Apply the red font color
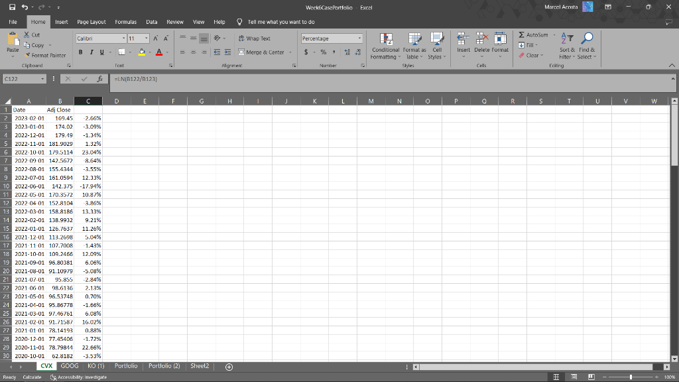Viewport: 679px width, 382px height. pos(159,52)
